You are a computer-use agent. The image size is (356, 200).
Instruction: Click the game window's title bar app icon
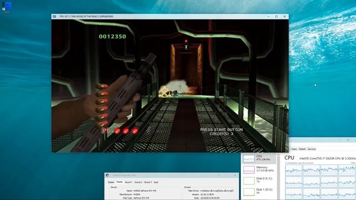(x=54, y=16)
